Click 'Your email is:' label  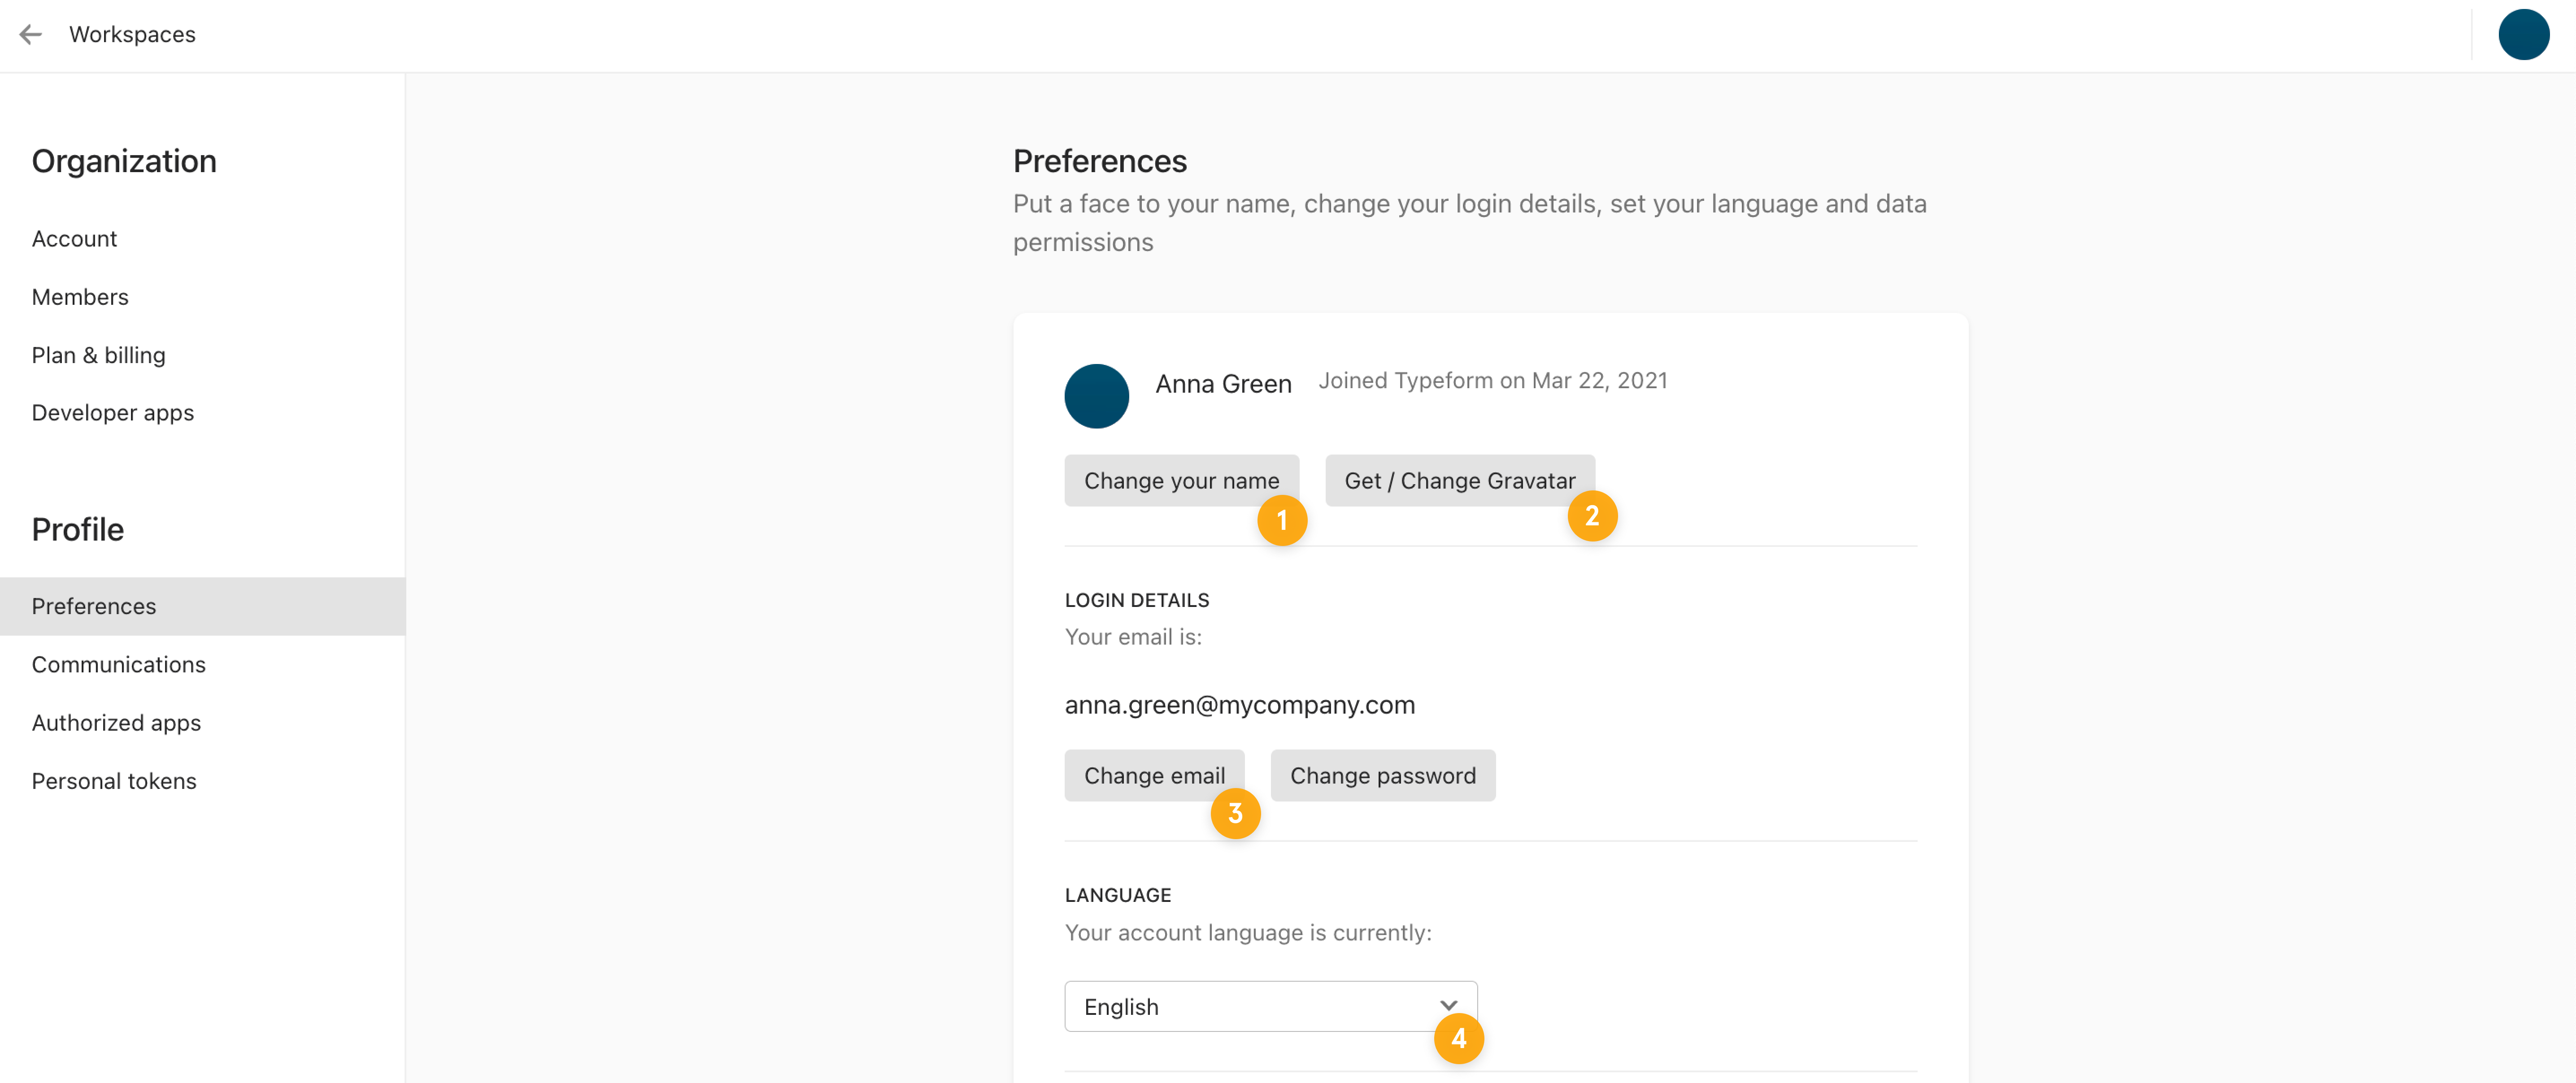pos(1132,636)
